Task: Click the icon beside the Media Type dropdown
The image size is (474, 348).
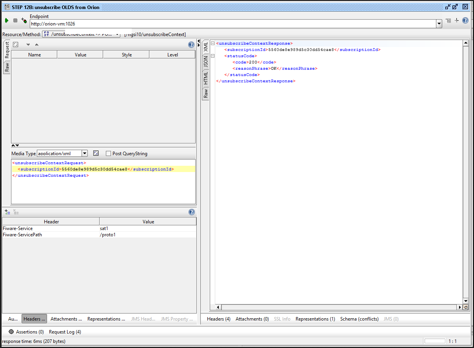Action: [x=96, y=153]
